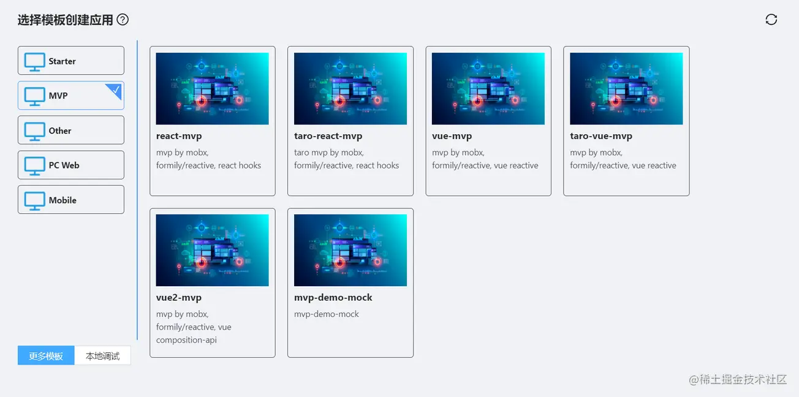Select the Starter category

(x=62, y=61)
